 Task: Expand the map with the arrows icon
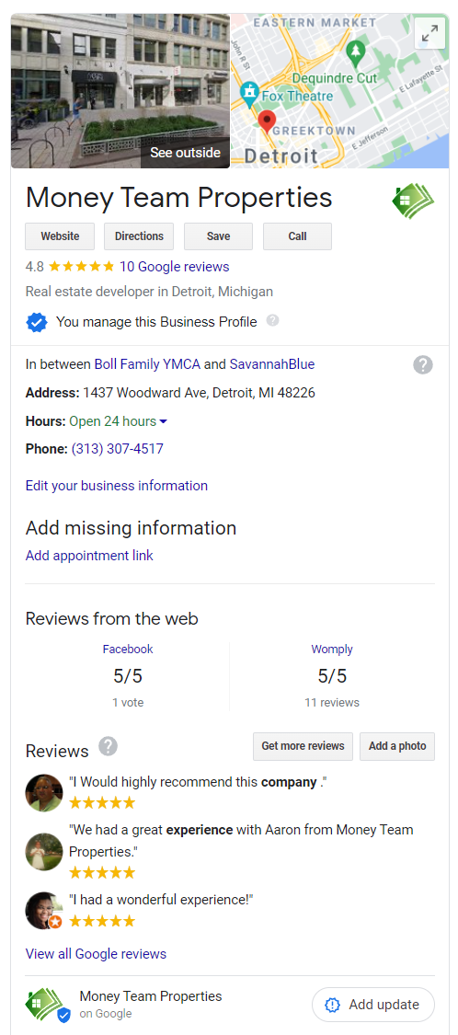[x=429, y=34]
